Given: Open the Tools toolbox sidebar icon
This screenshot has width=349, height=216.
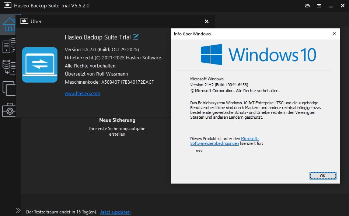Looking at the screenshot, I should [x=9, y=110].
